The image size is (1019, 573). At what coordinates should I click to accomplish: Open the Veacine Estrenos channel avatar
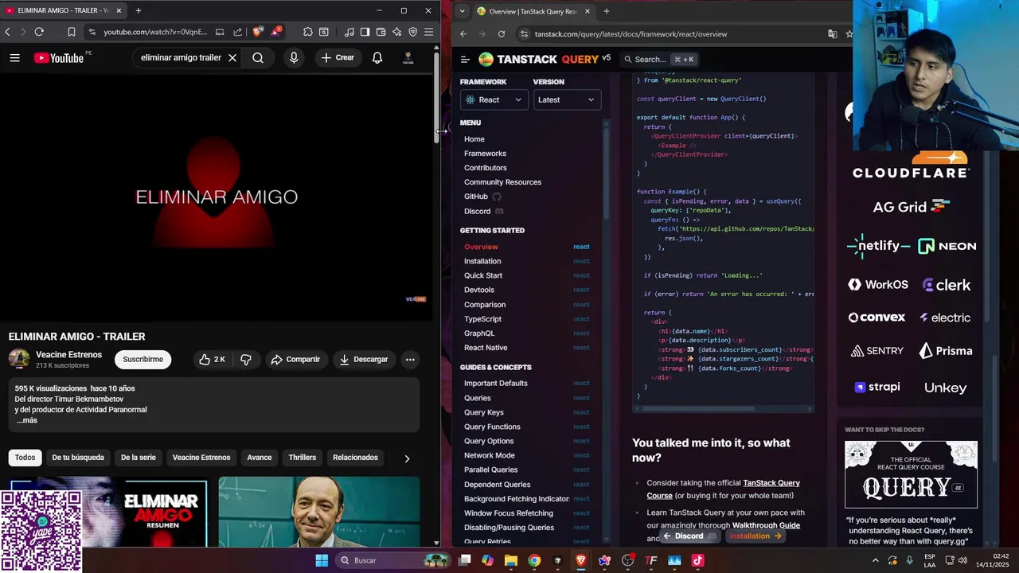19,359
